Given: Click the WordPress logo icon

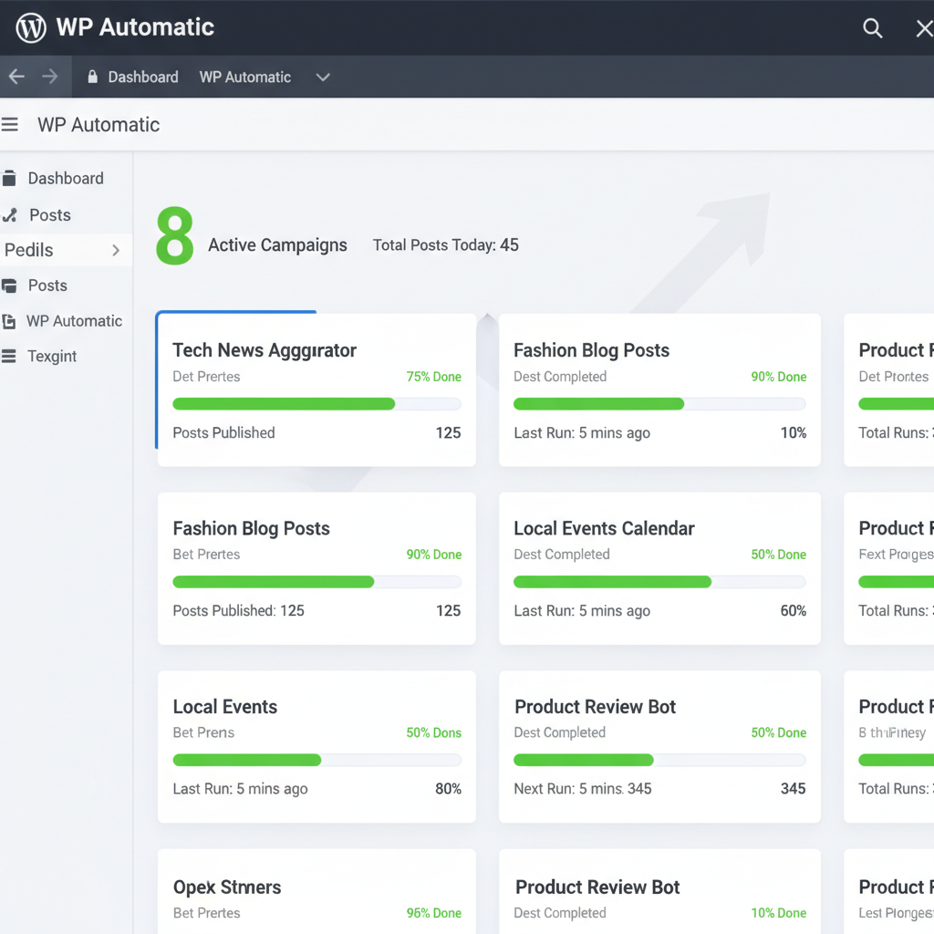Looking at the screenshot, I should [30, 27].
